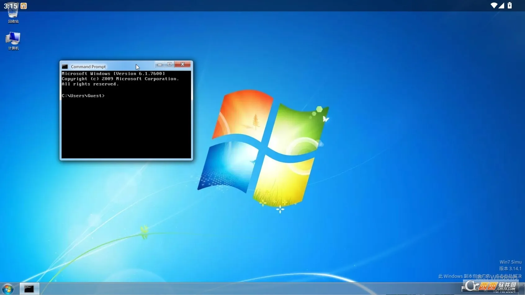This screenshot has width=525, height=295.
Task: Tap the Wi-Fi icon in status bar
Action: pyautogui.click(x=494, y=5)
